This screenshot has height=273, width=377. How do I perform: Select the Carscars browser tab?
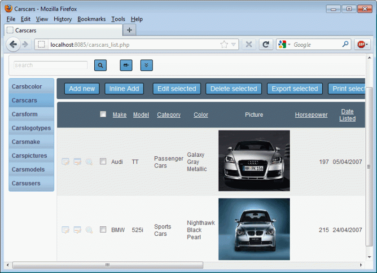63,30
